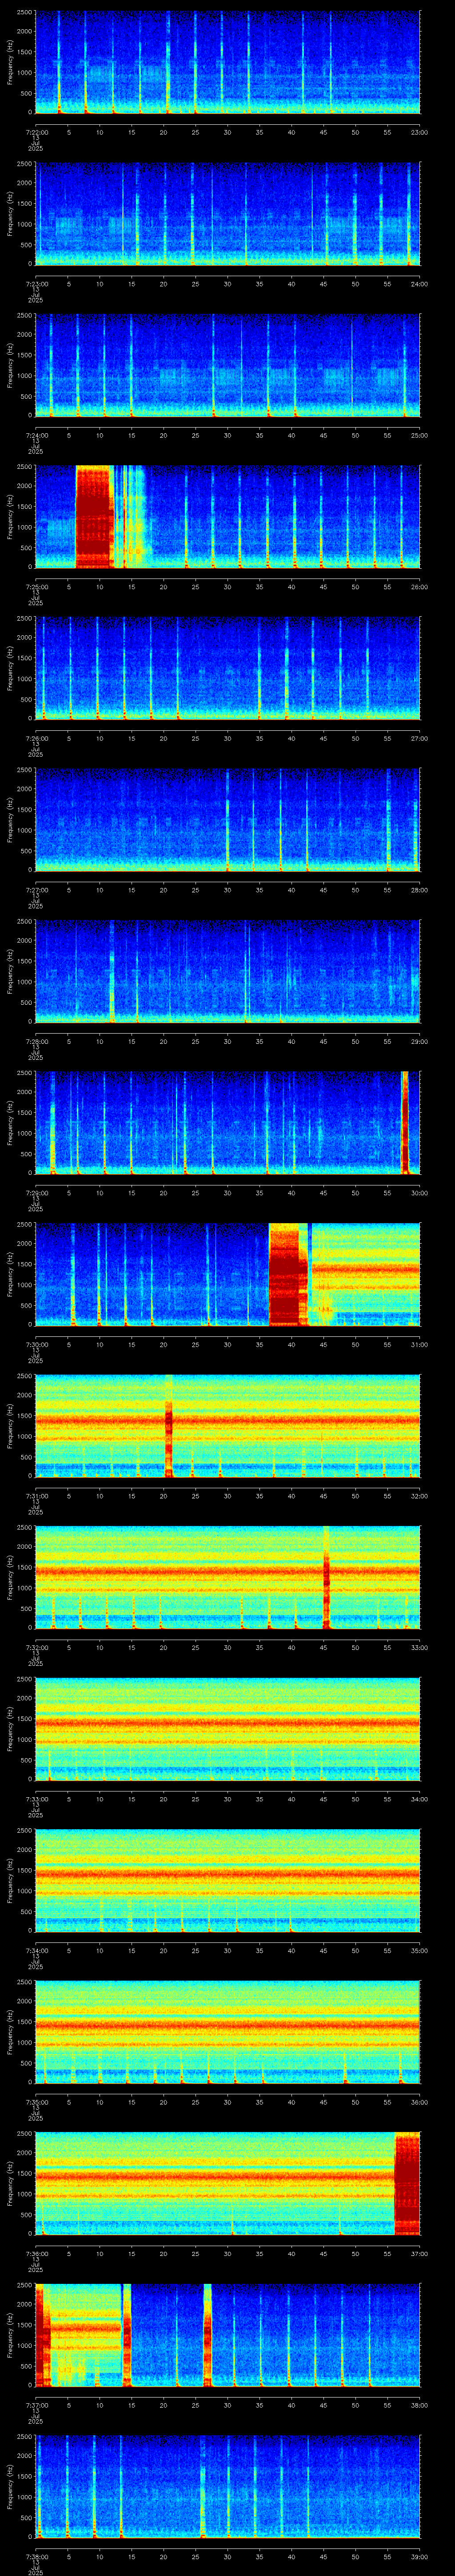Click the 7:35:00 start time label
The width and height of the screenshot is (455, 2576).
click(x=36, y=2102)
